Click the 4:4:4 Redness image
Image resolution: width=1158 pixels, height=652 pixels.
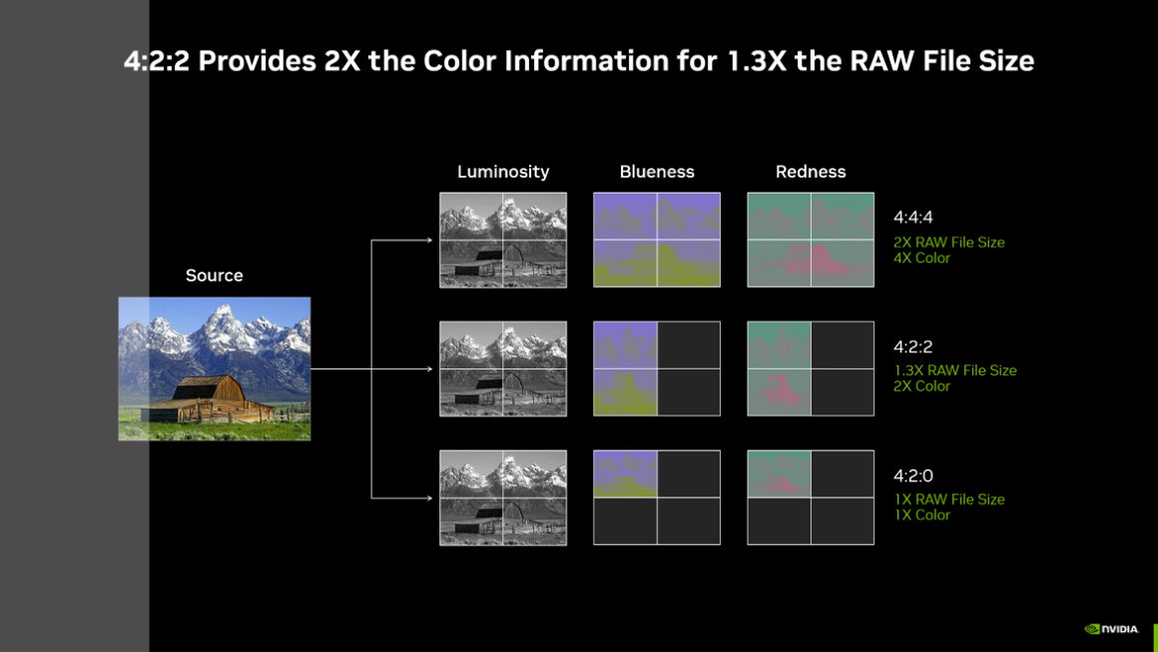[x=811, y=240]
